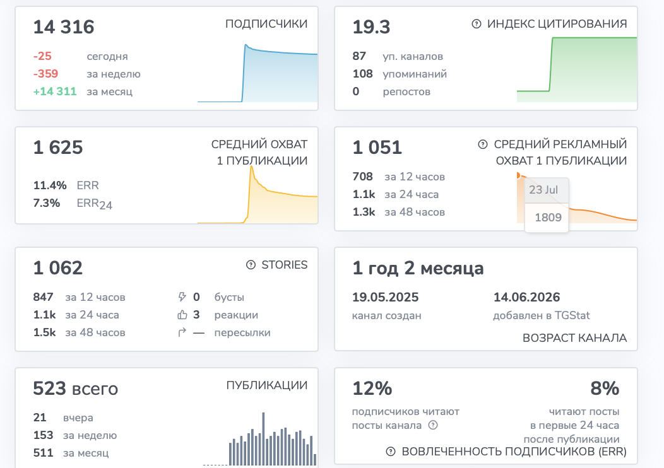664x468 pixels.
Task: Click the blue subscribers growth chart
Action: [258, 73]
